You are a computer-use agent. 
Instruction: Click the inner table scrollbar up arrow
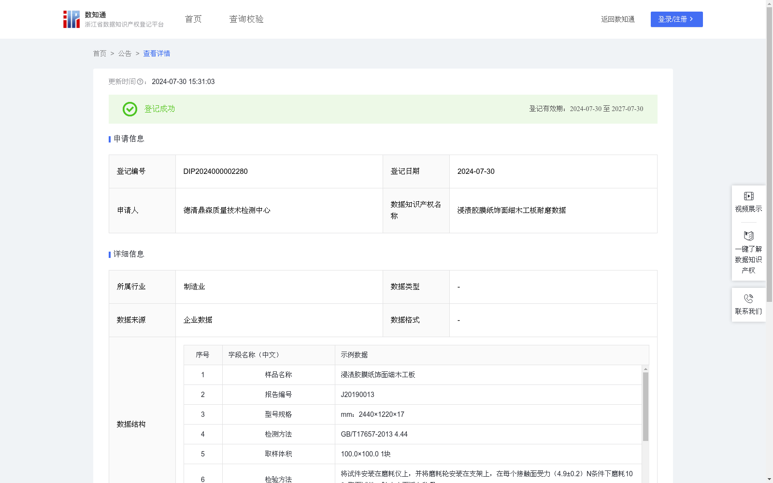(x=645, y=369)
